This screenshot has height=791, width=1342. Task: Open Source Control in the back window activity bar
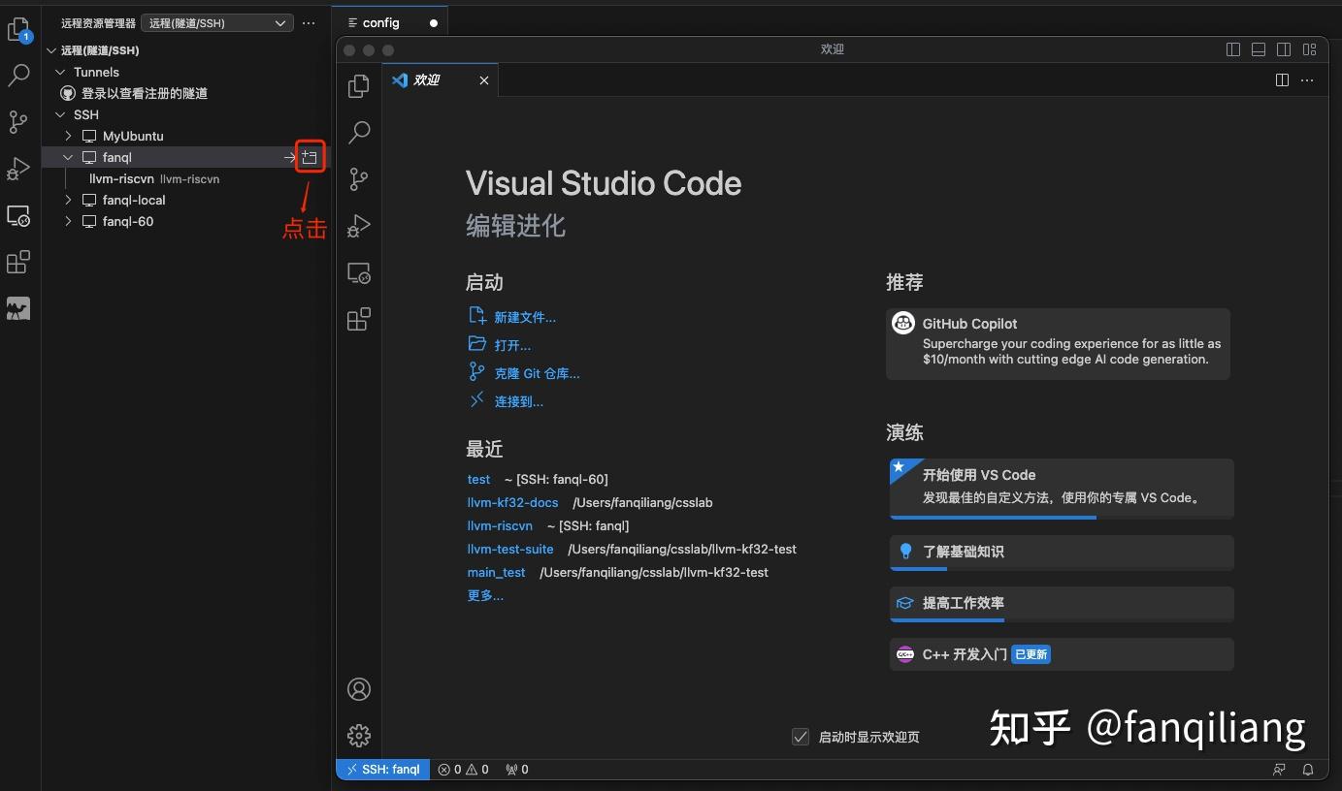(18, 121)
